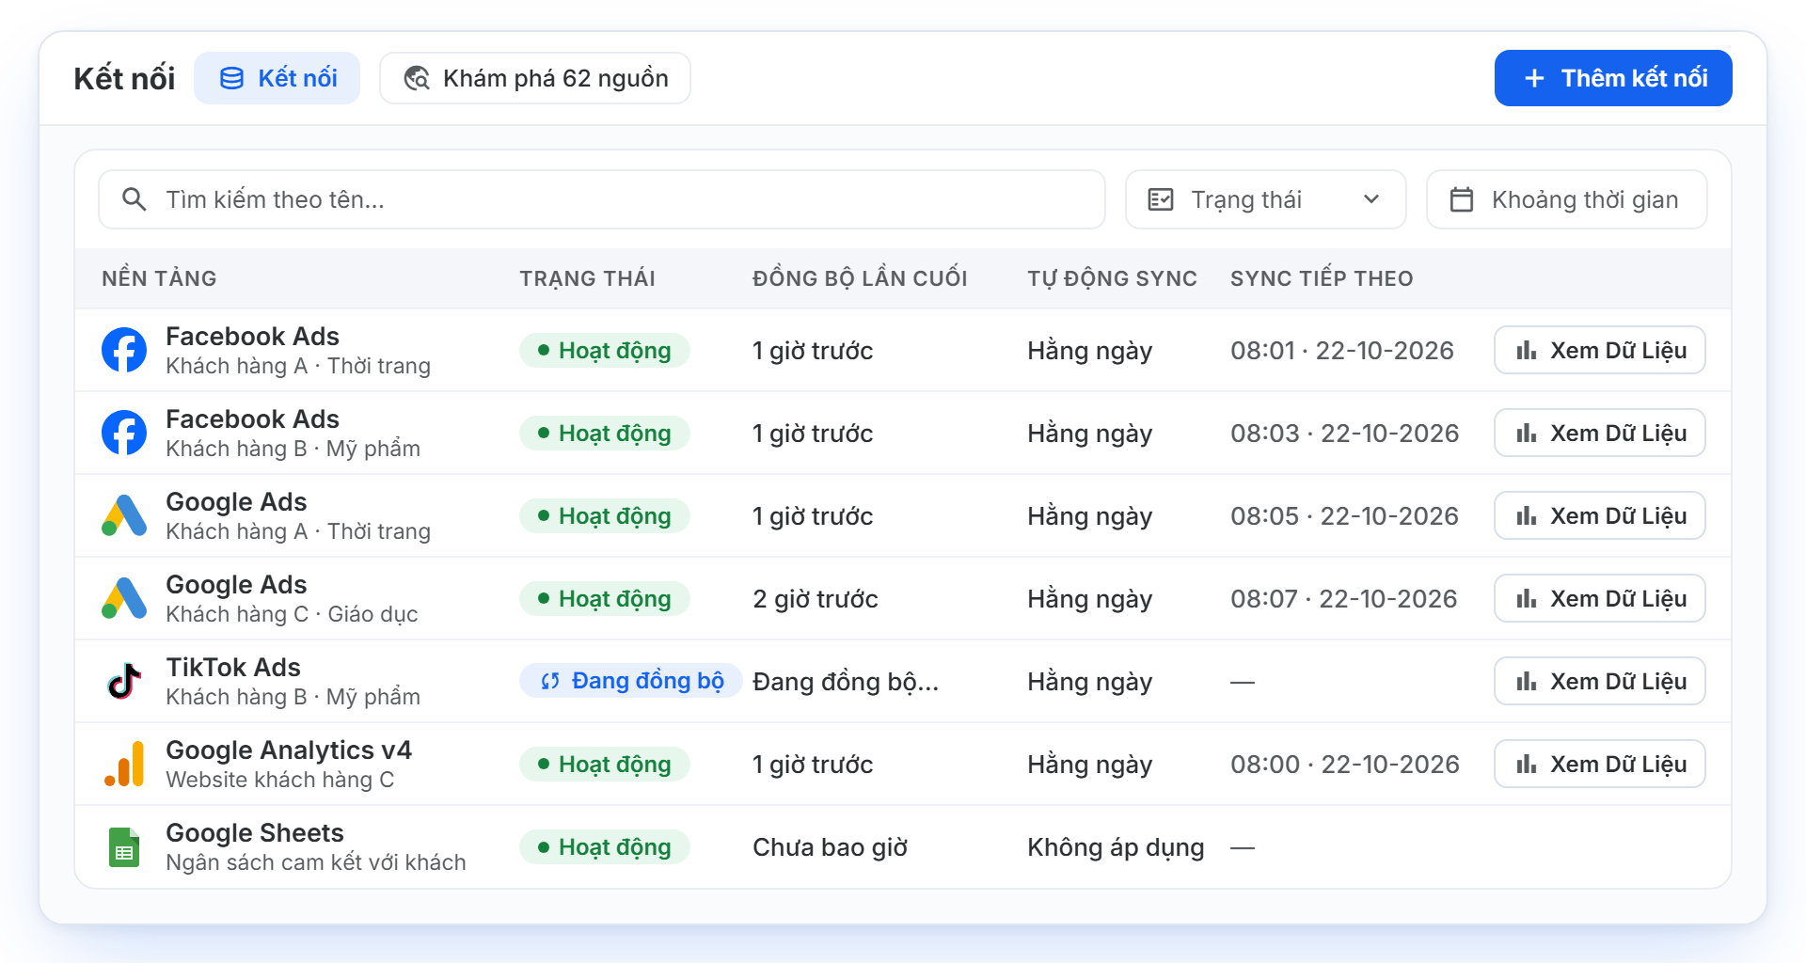Viewport: 1806px width, 963px height.
Task: Click the plus icon on Thêm kết nối
Action: click(1534, 78)
